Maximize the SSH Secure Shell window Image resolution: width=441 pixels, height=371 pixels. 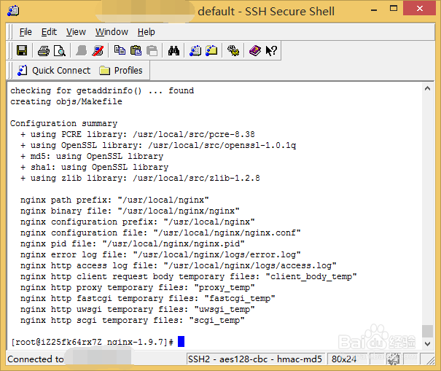(x=394, y=9)
